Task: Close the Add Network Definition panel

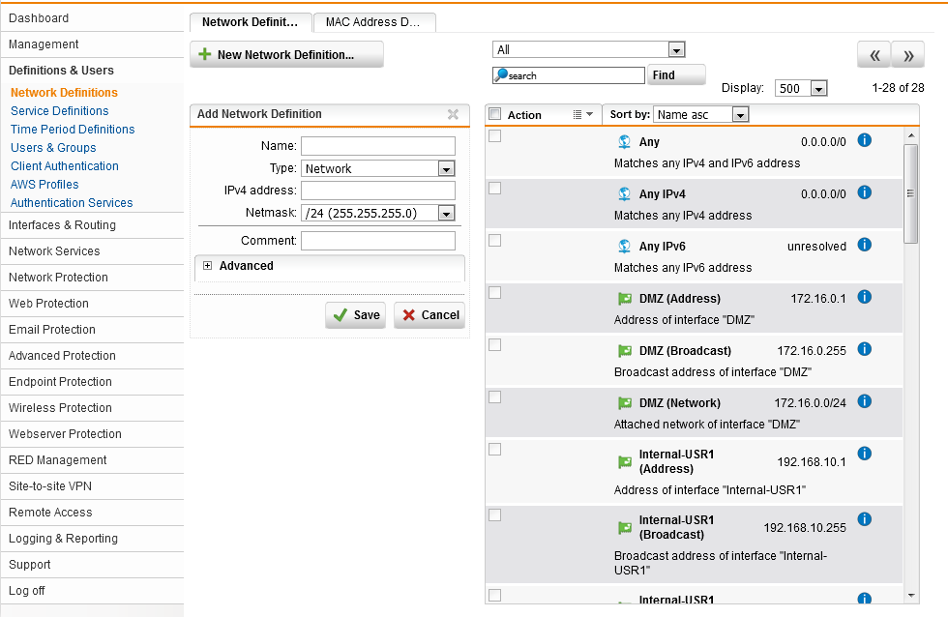Action: click(x=453, y=114)
